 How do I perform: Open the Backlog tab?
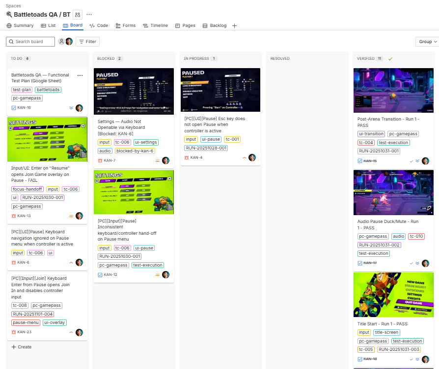point(215,25)
